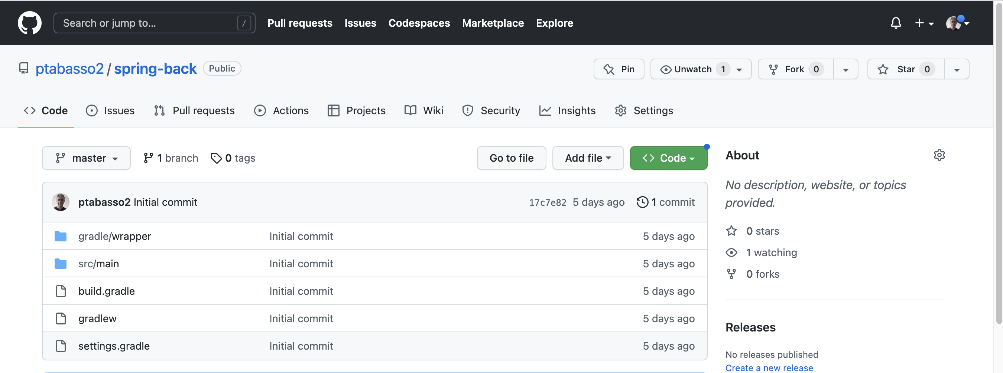Focus the Search or jump to field
The width and height of the screenshot is (1003, 373).
click(x=154, y=23)
